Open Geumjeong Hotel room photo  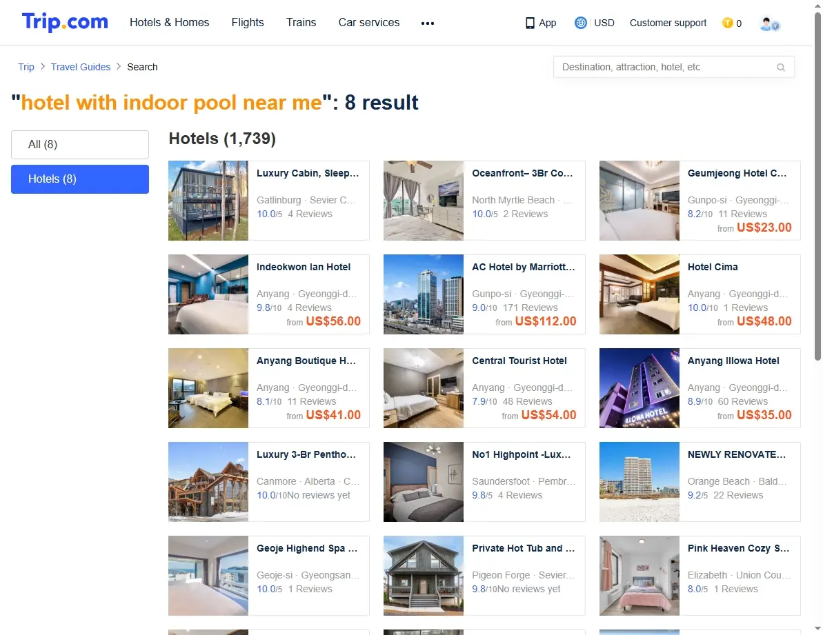click(639, 201)
